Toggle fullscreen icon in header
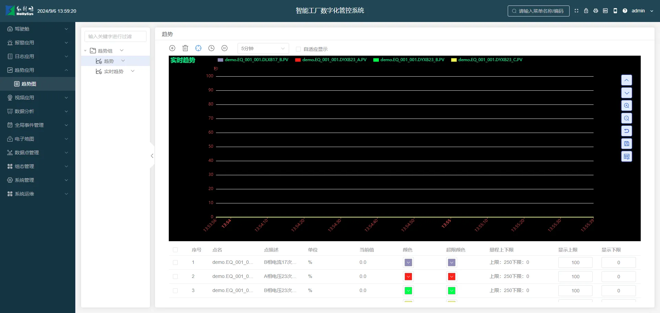This screenshot has height=313, width=660. (576, 11)
